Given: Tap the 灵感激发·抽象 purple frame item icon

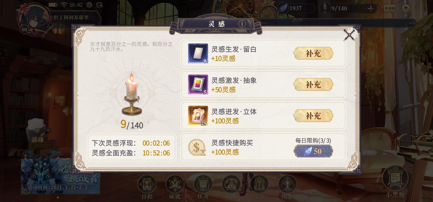Looking at the screenshot, I should pyautogui.click(x=198, y=84).
